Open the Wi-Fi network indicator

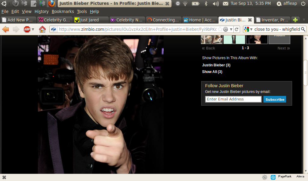pos(185,3)
